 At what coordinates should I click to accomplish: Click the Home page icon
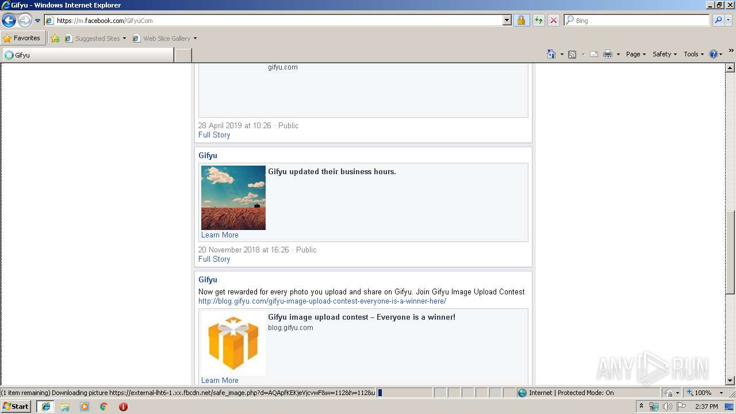point(551,54)
